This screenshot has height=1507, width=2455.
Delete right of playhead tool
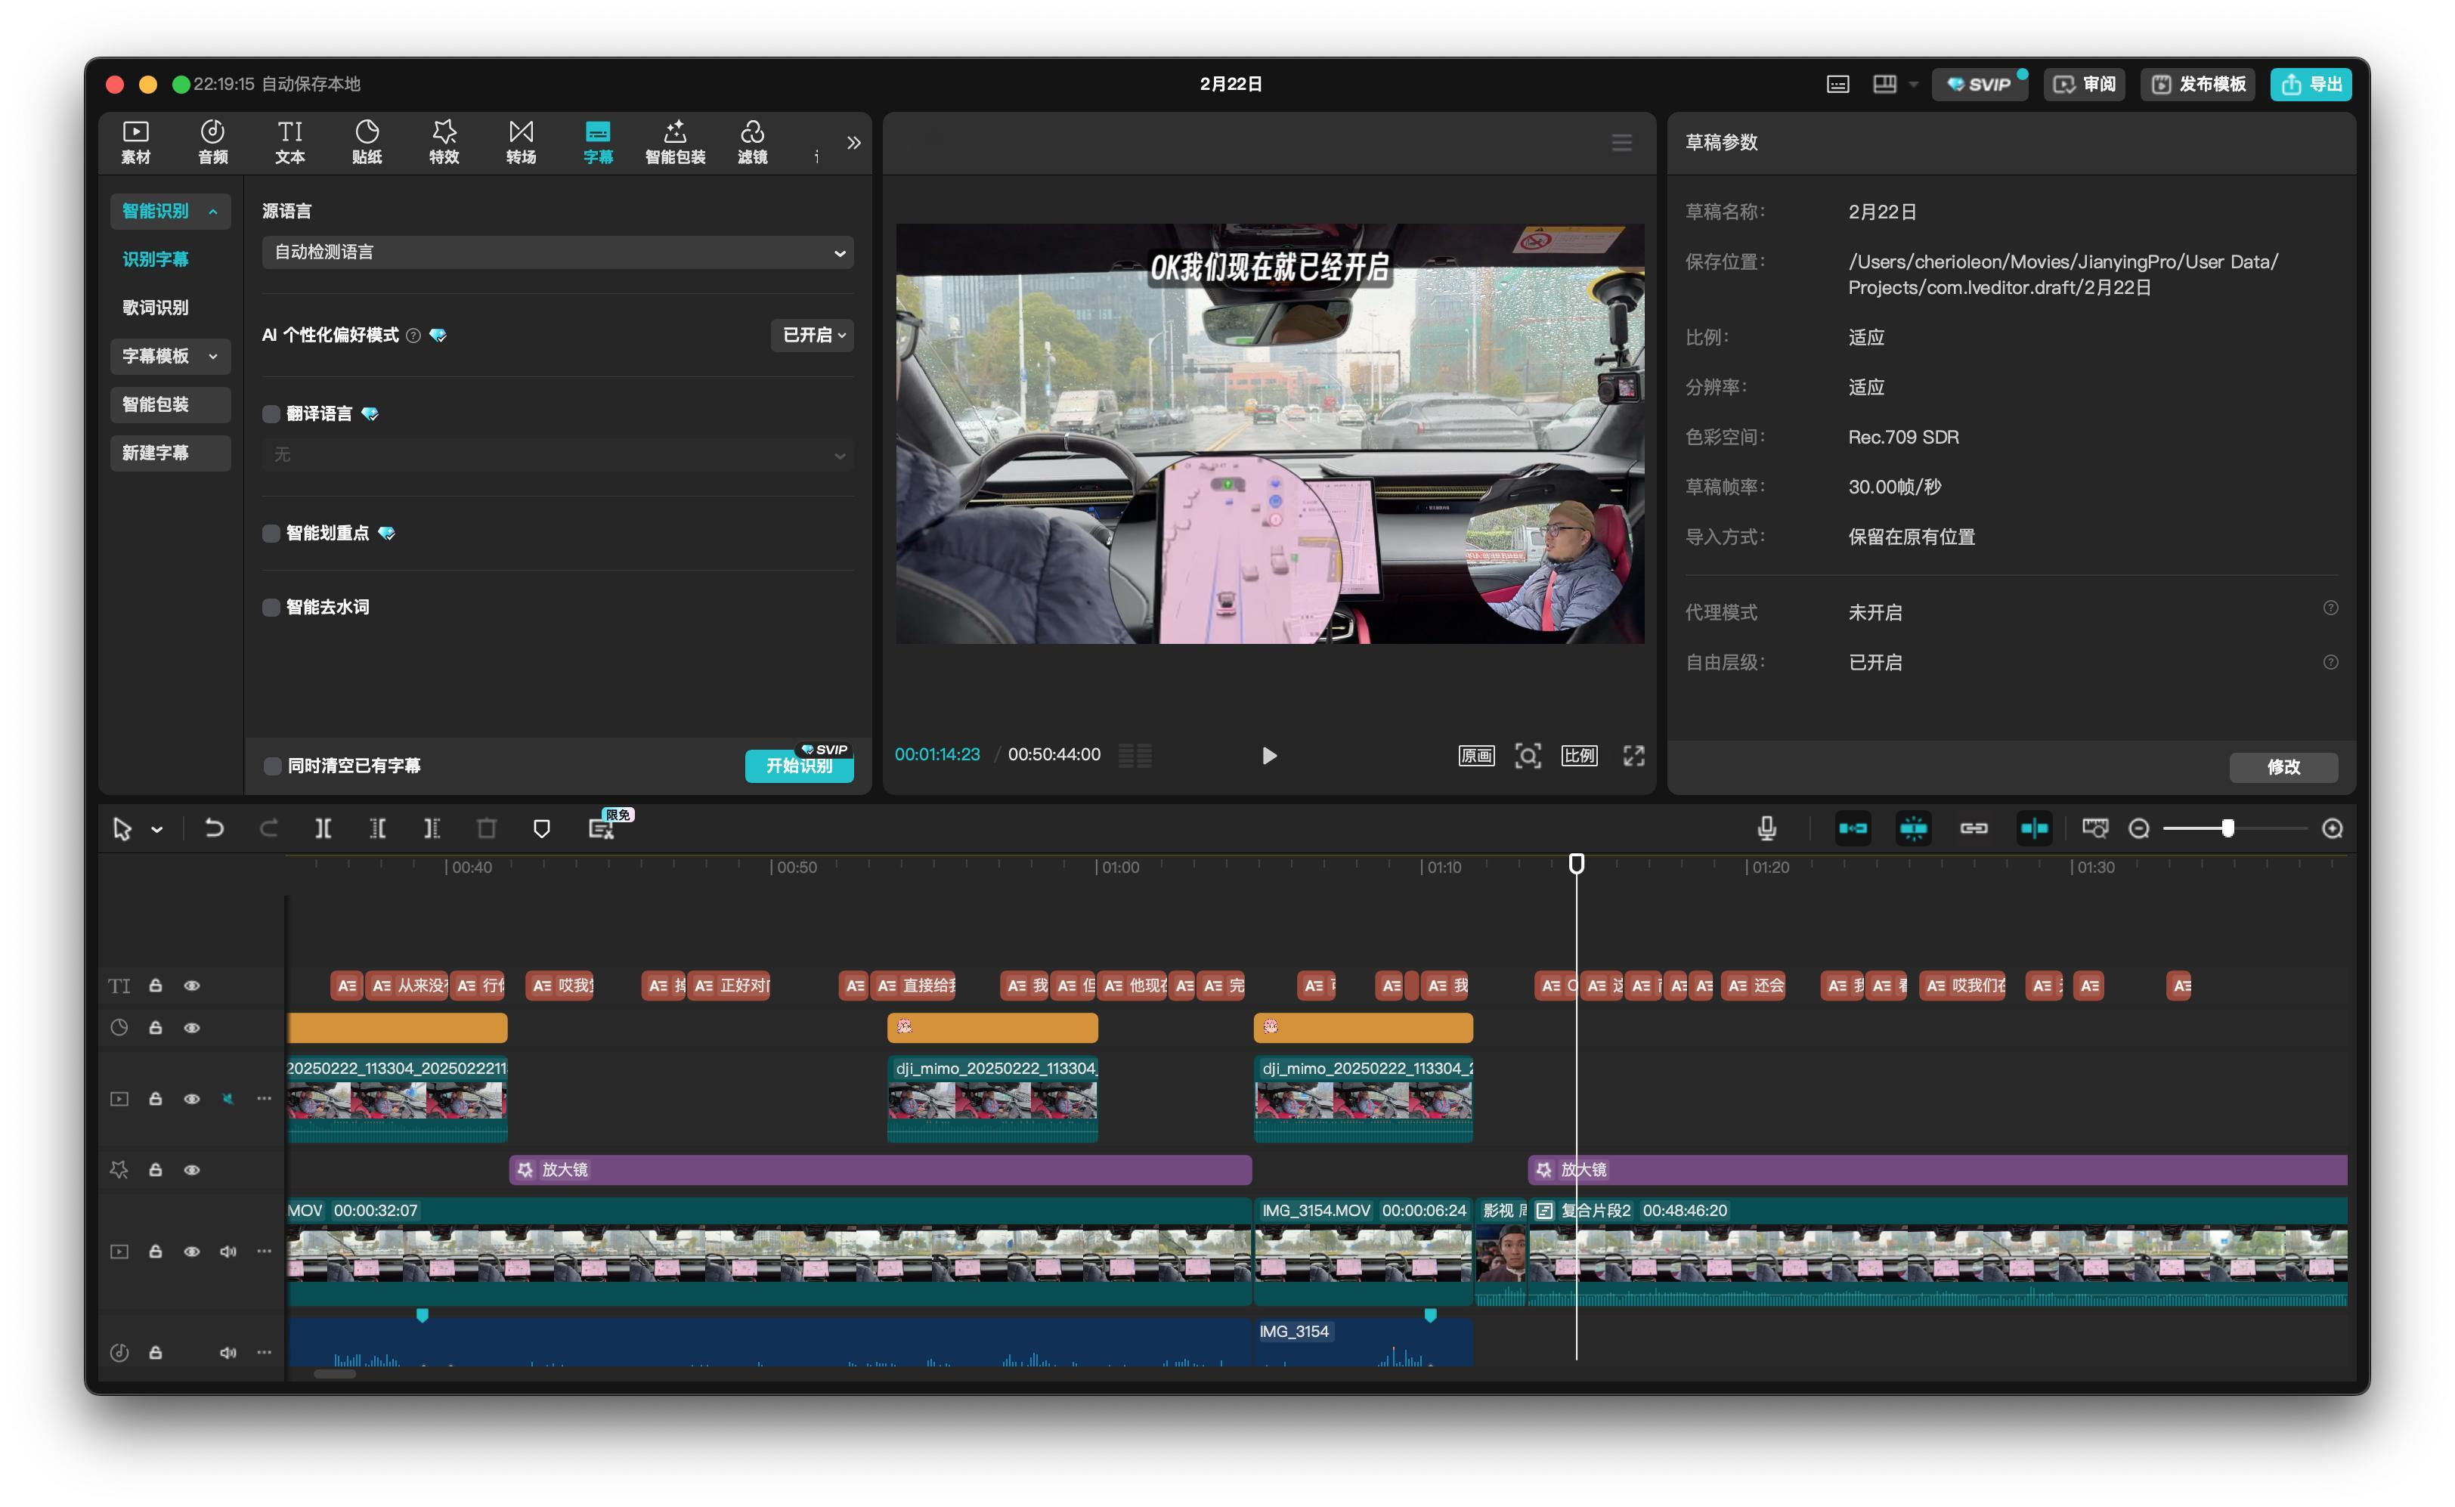(x=432, y=828)
